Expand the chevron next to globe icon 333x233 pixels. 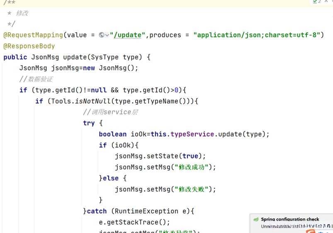(107, 35)
